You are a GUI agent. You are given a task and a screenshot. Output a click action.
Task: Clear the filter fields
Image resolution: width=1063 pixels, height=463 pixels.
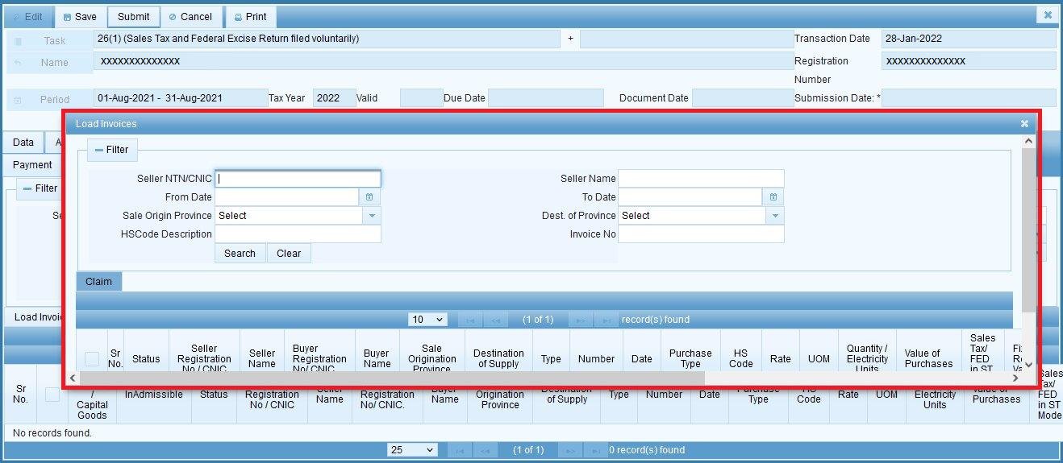[289, 253]
